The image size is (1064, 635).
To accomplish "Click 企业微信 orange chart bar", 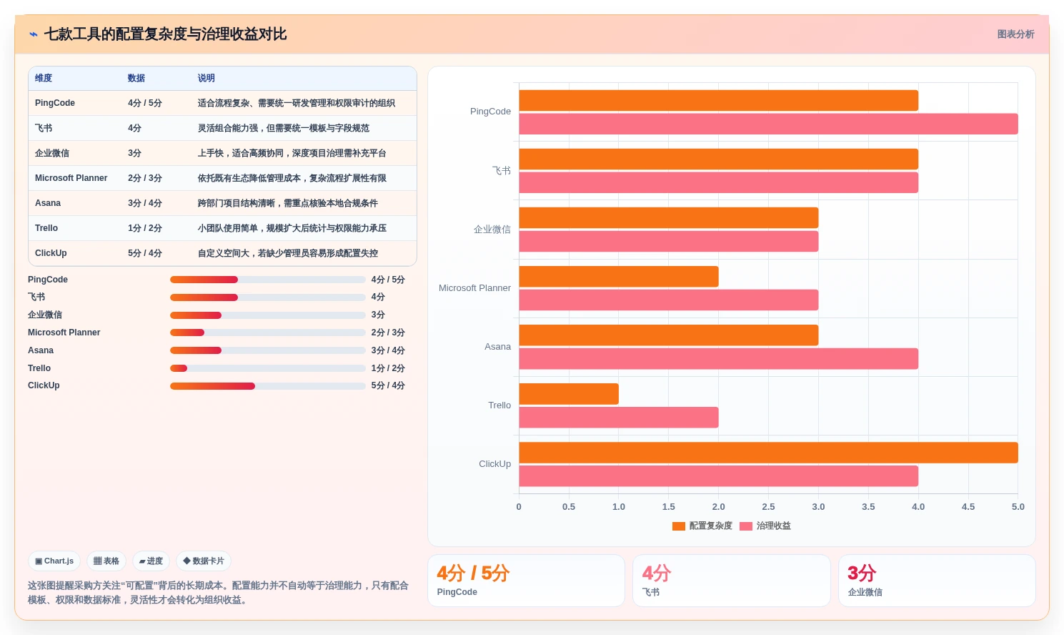I will point(669,218).
